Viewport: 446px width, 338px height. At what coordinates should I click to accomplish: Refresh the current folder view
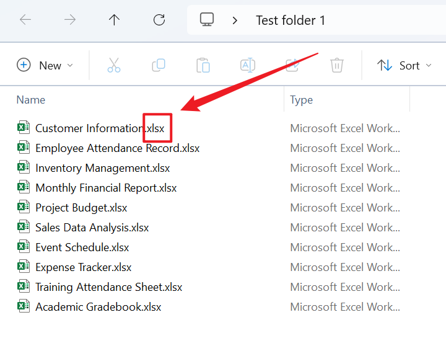[159, 20]
